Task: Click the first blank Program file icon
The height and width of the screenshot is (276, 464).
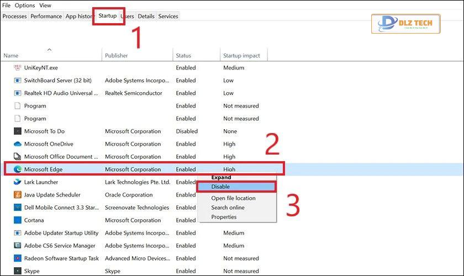Action: (x=18, y=105)
